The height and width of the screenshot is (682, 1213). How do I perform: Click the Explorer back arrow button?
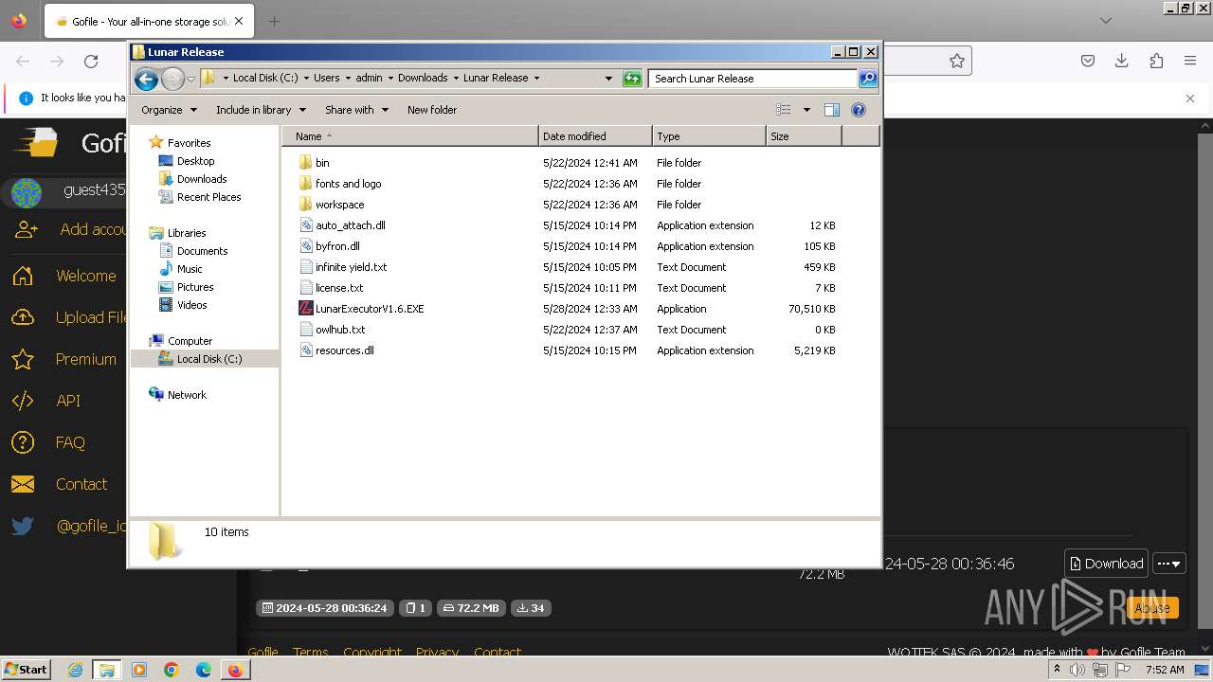coord(146,79)
